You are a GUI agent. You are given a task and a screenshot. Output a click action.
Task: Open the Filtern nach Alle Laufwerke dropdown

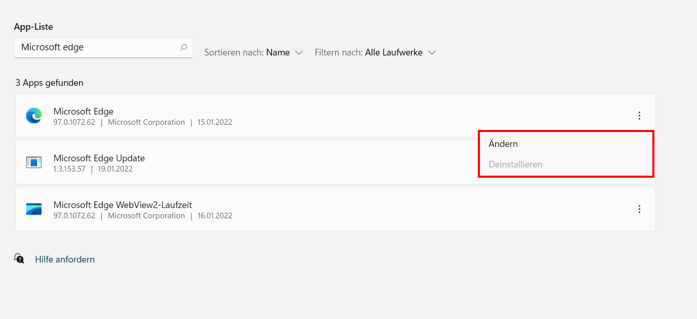(x=375, y=52)
